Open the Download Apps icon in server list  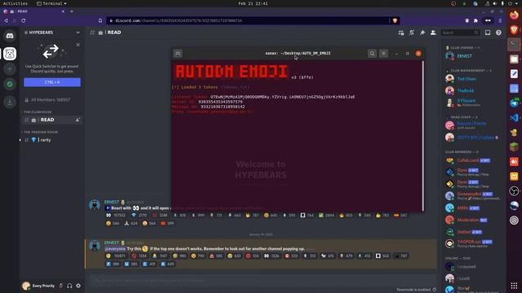click(10, 102)
